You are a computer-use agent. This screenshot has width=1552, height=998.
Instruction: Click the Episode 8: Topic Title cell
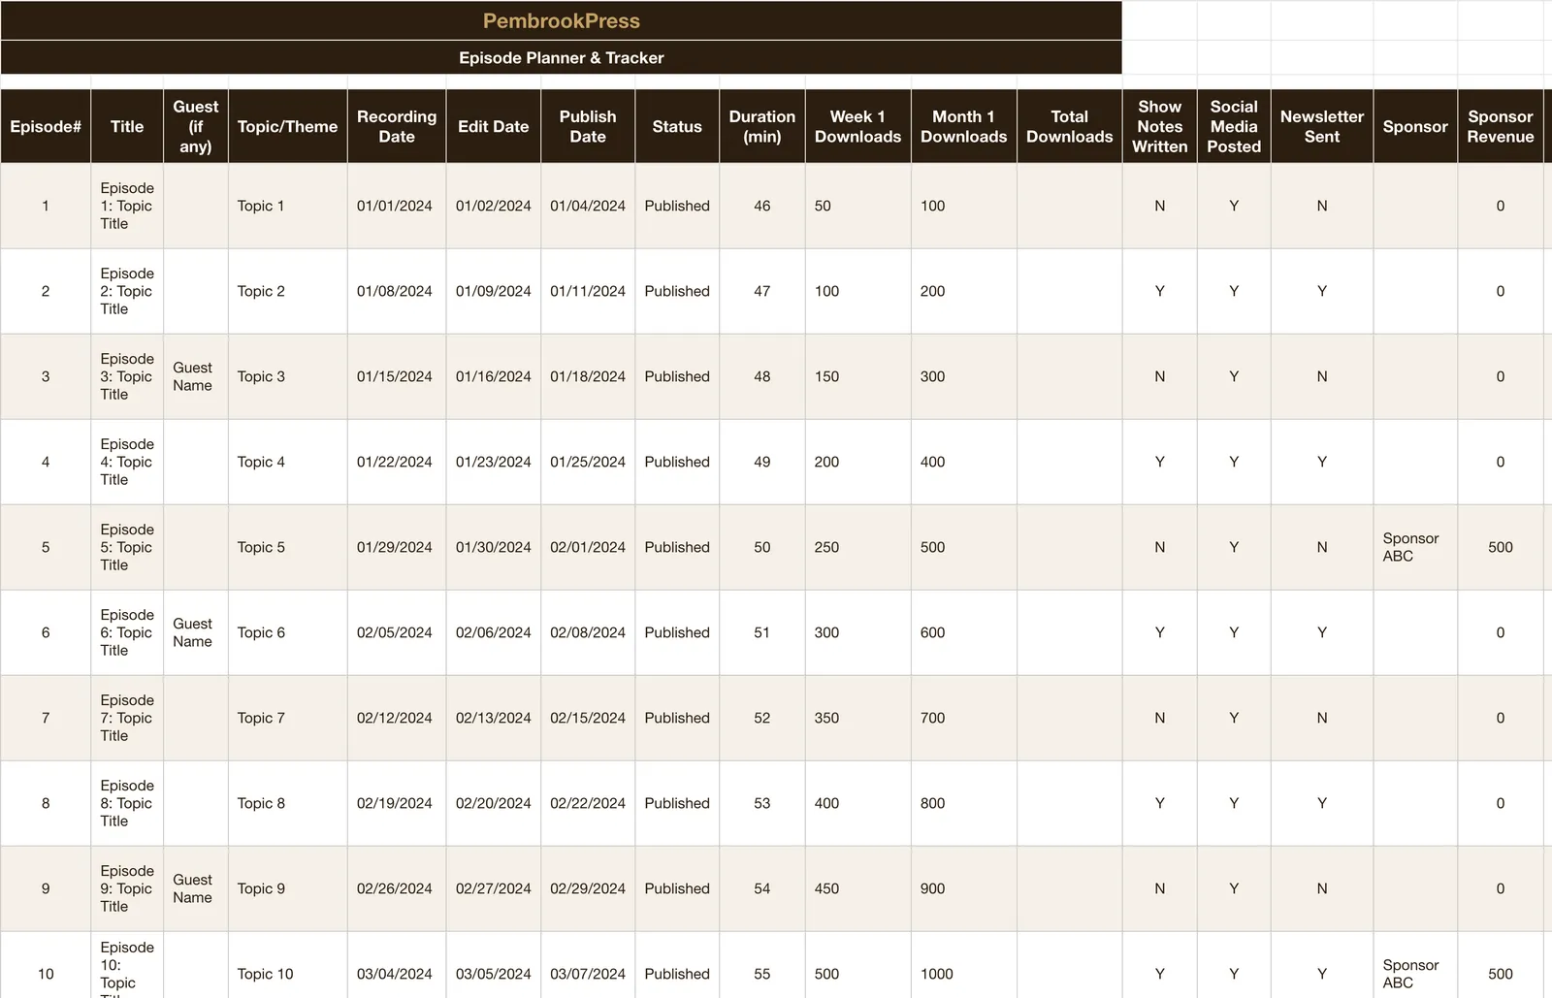127,803
